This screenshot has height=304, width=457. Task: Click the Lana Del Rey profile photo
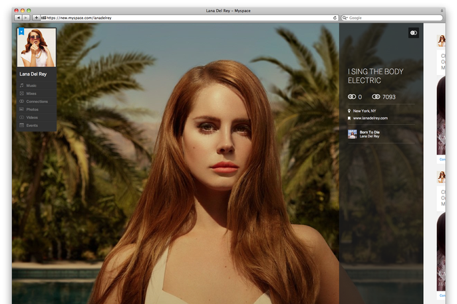tap(37, 48)
